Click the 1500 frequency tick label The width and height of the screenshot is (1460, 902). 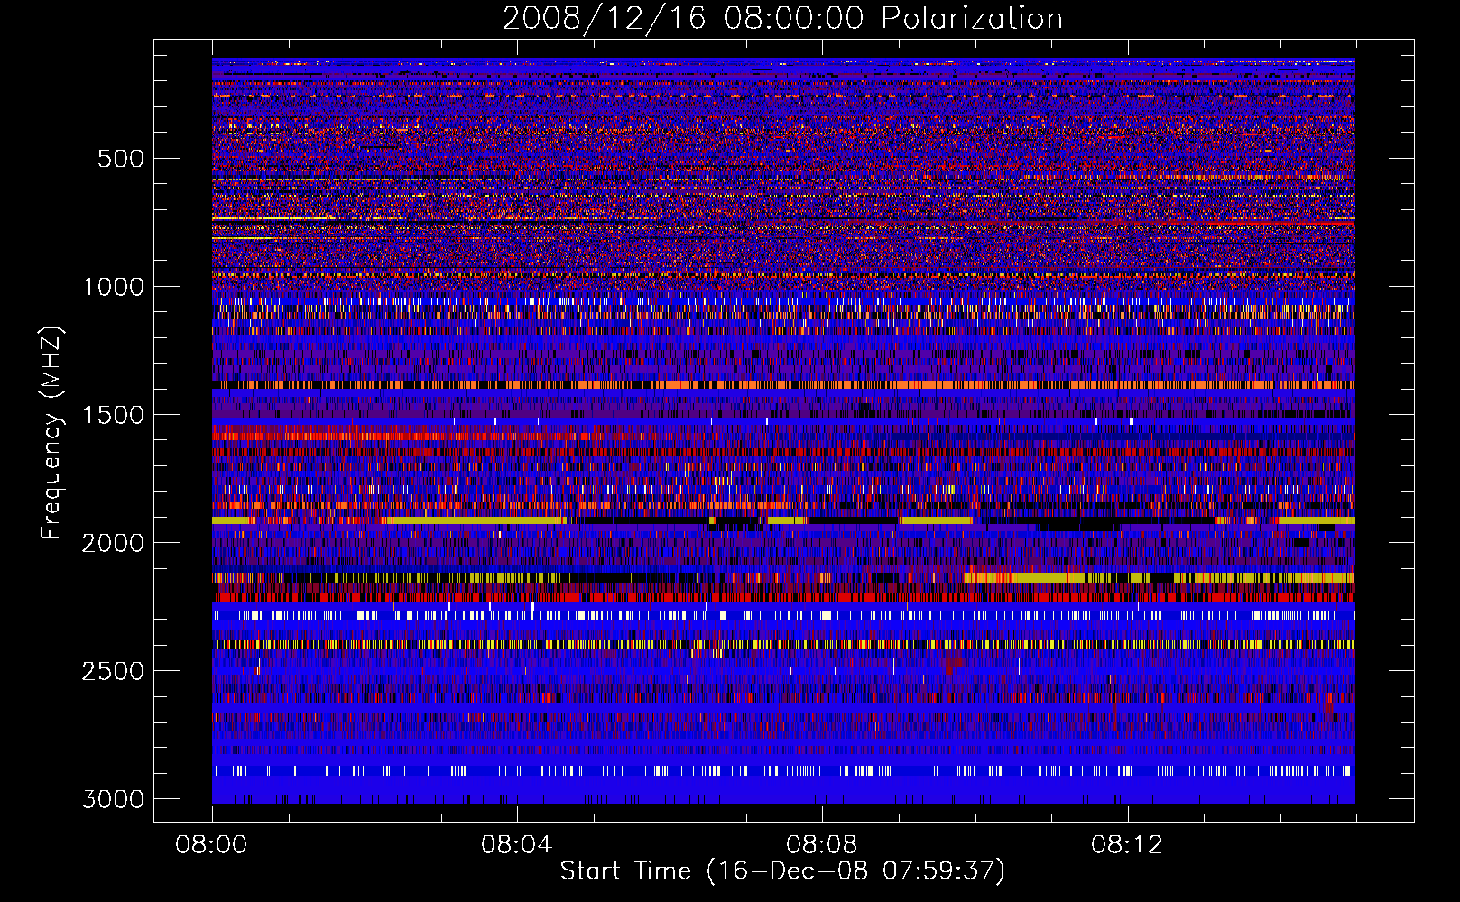[x=114, y=415]
